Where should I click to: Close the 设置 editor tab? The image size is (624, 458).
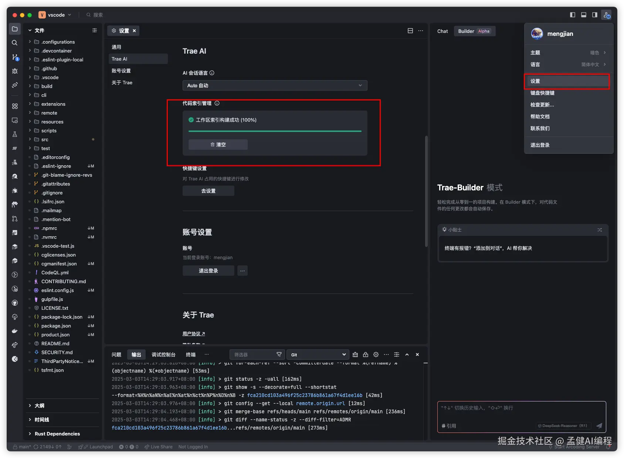coord(134,31)
